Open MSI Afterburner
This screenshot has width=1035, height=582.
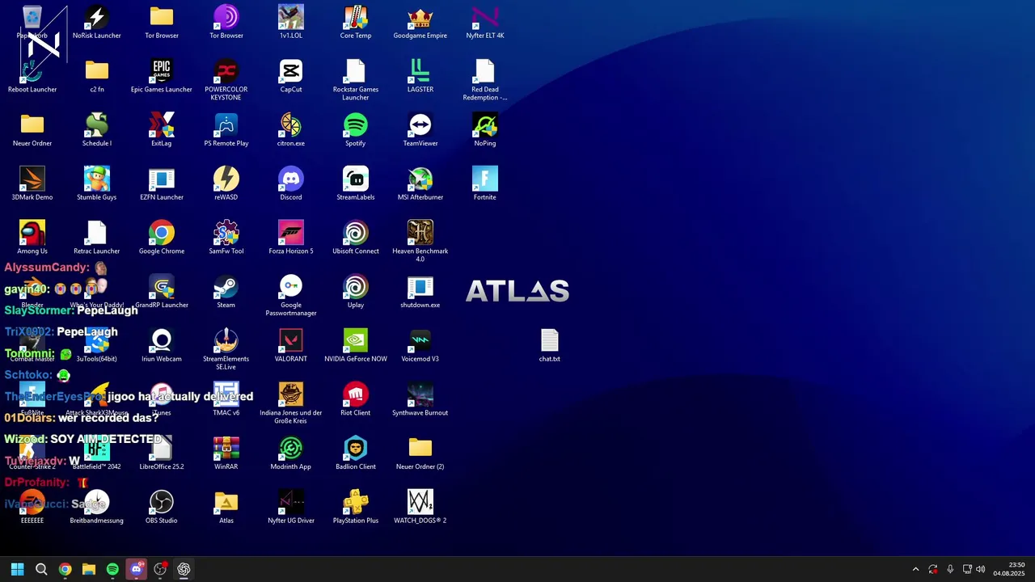420,183
